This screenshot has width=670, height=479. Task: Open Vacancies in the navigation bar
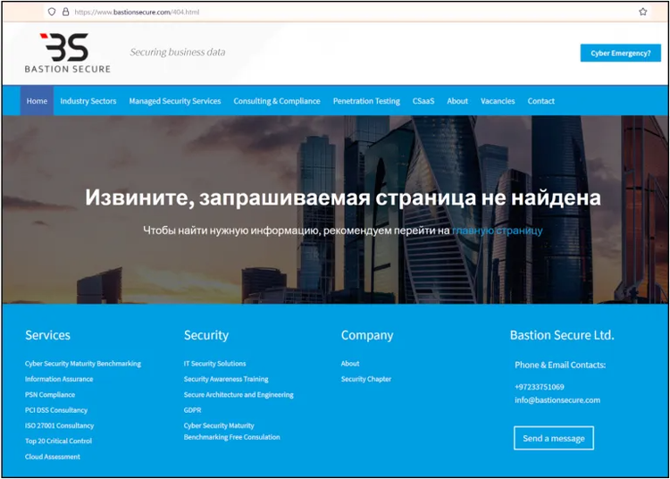(x=498, y=101)
